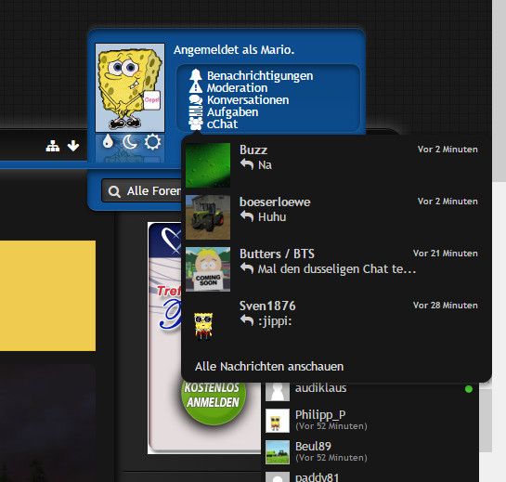Click the Huhu message preview text

(x=272, y=217)
